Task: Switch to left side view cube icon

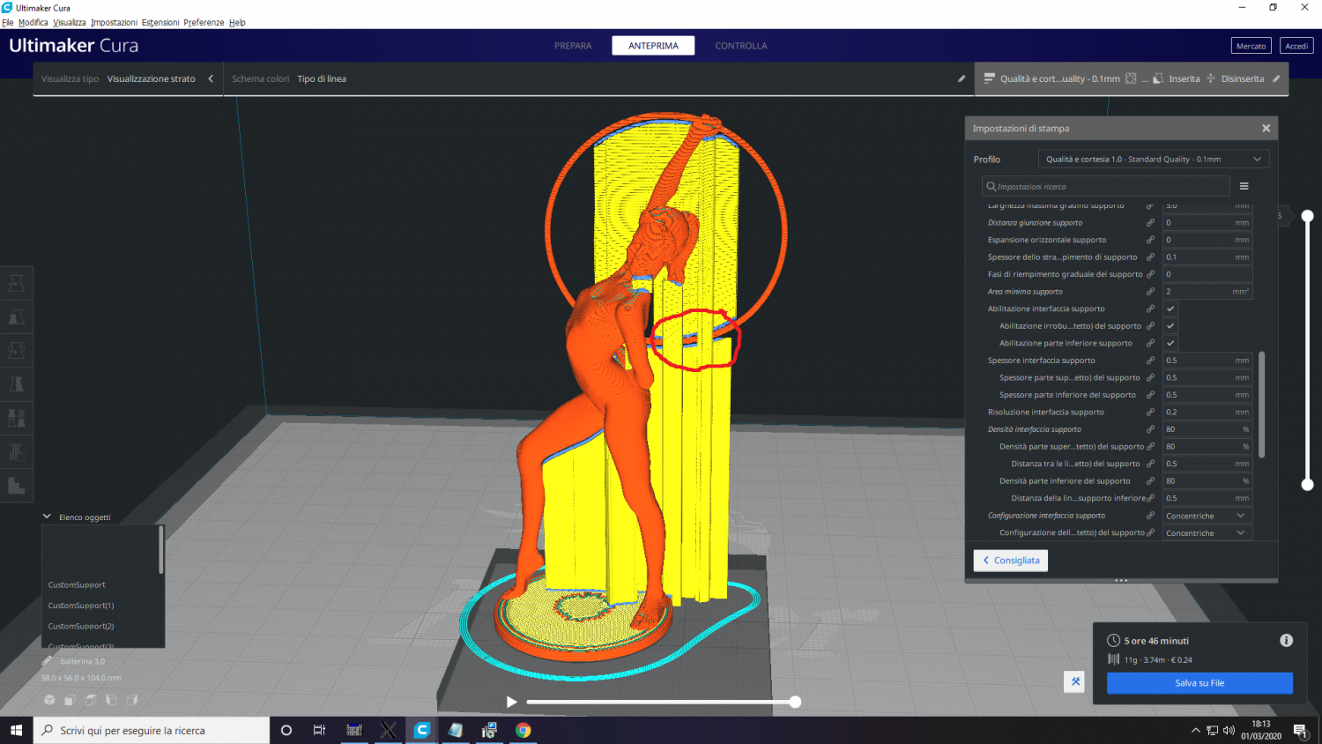Action: [x=111, y=700]
